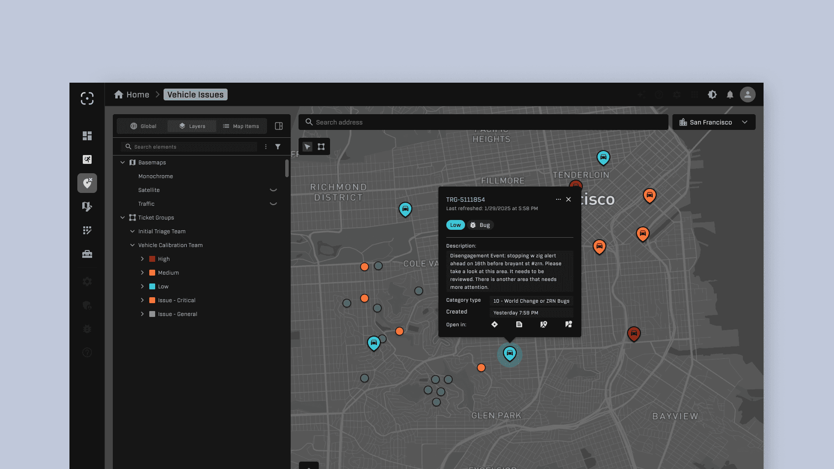Click the Ticket Groups polygon icon
Image resolution: width=834 pixels, height=469 pixels.
coord(133,218)
